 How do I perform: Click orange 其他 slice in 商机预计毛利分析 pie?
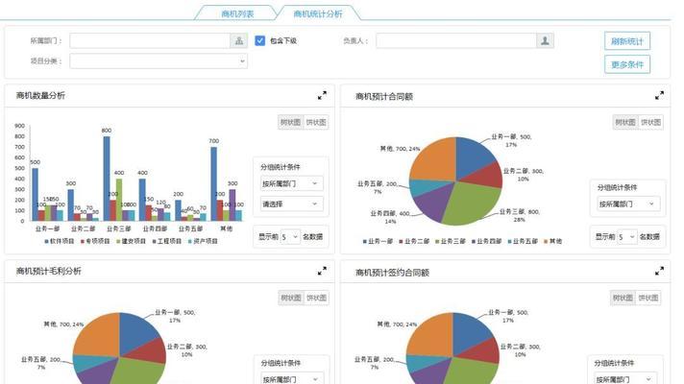click(101, 336)
